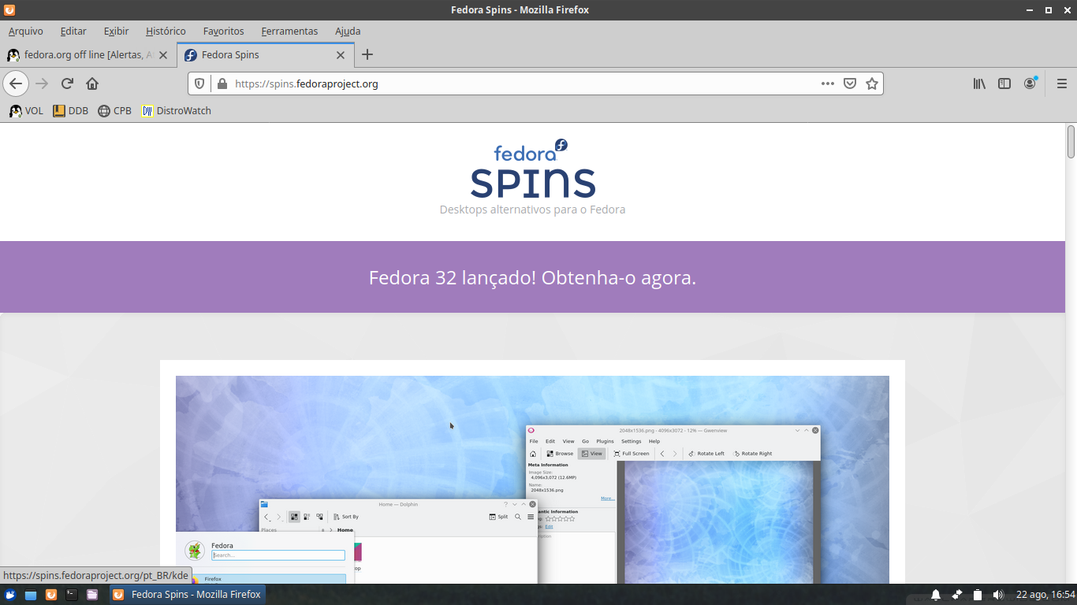
Task: Restore the Firefox window size
Action: tap(1049, 9)
